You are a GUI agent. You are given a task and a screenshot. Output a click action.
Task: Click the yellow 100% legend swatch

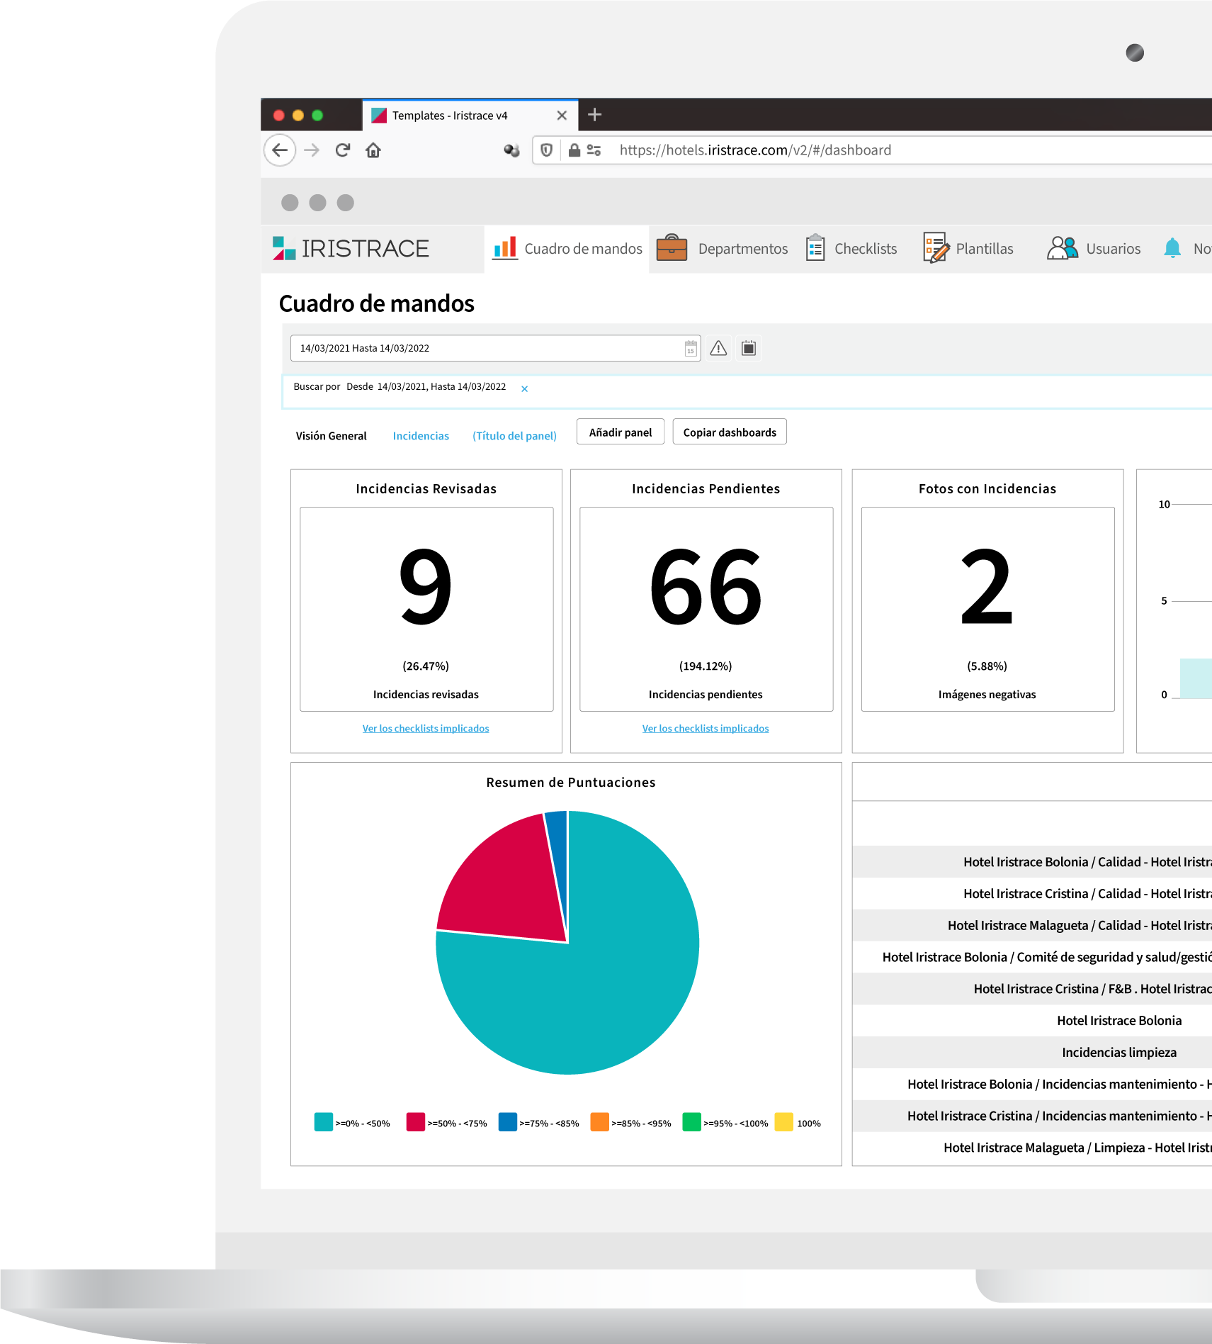pos(784,1122)
